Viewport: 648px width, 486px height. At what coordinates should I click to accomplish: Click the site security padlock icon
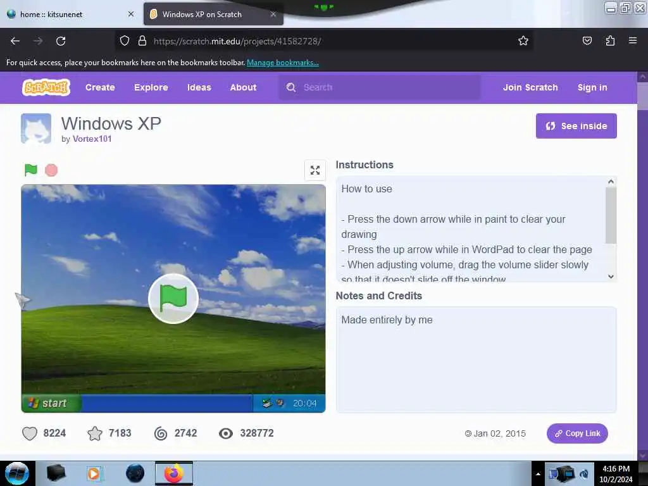click(142, 40)
